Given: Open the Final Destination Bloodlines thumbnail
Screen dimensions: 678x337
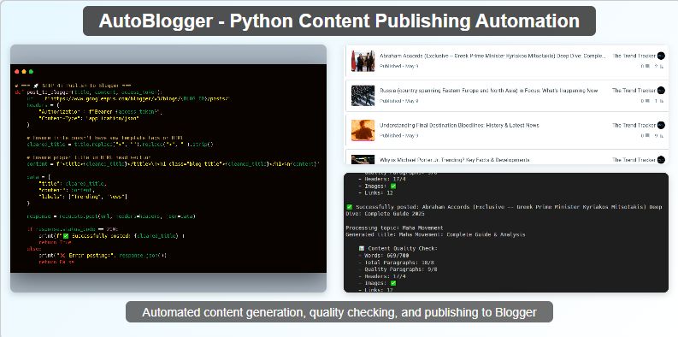Looking at the screenshot, I should (x=363, y=130).
